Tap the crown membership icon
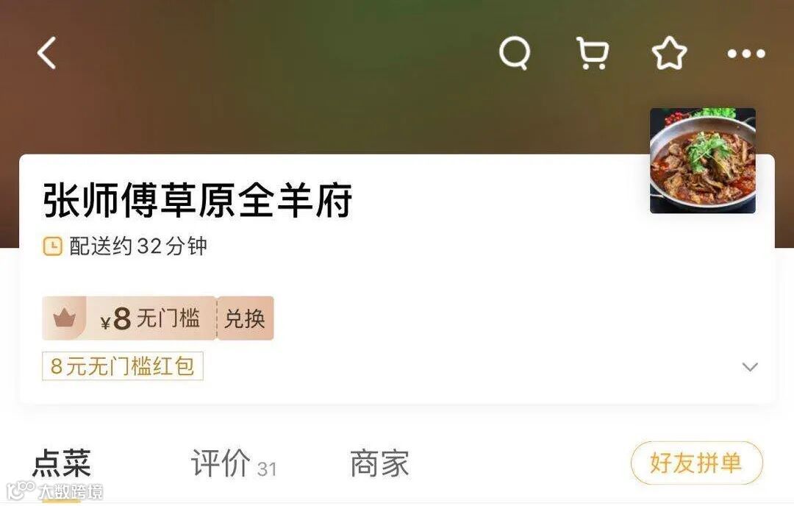The width and height of the screenshot is (794, 506). pos(64,318)
